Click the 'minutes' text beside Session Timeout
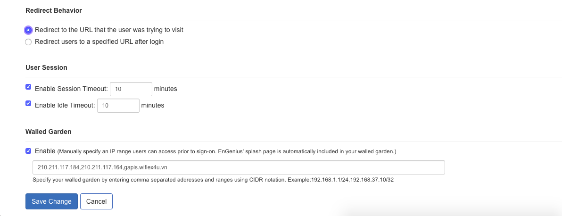The width and height of the screenshot is (562, 216). click(165, 89)
